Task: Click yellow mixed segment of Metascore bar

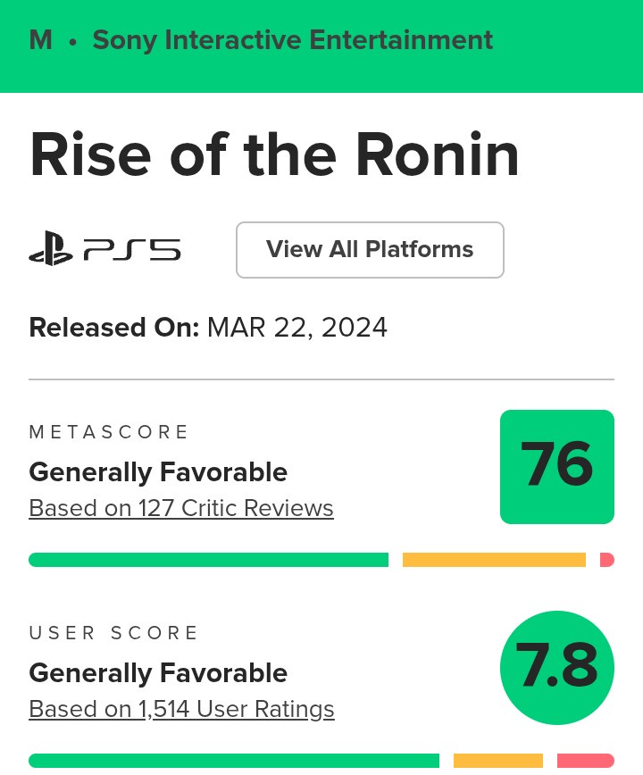Action: 494,560
